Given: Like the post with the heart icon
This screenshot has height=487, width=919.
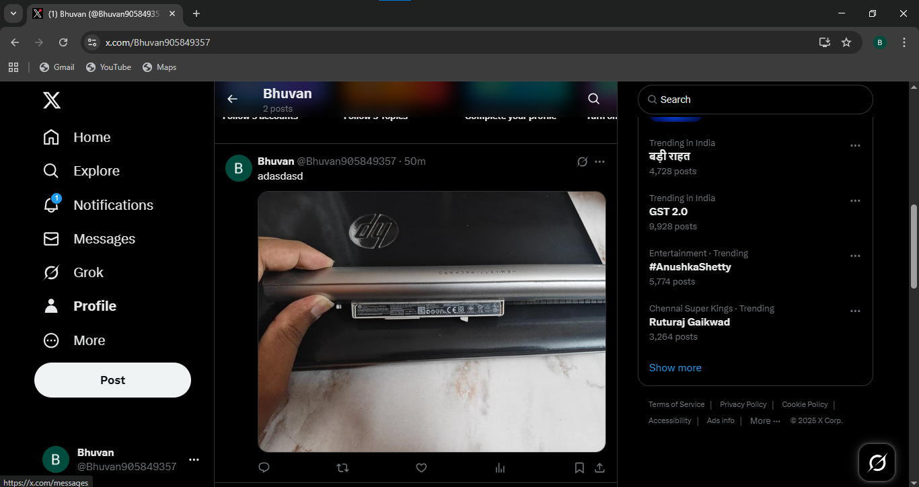Looking at the screenshot, I should click(421, 467).
